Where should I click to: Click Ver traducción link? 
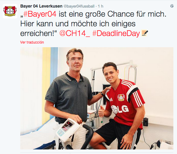coord(32,42)
